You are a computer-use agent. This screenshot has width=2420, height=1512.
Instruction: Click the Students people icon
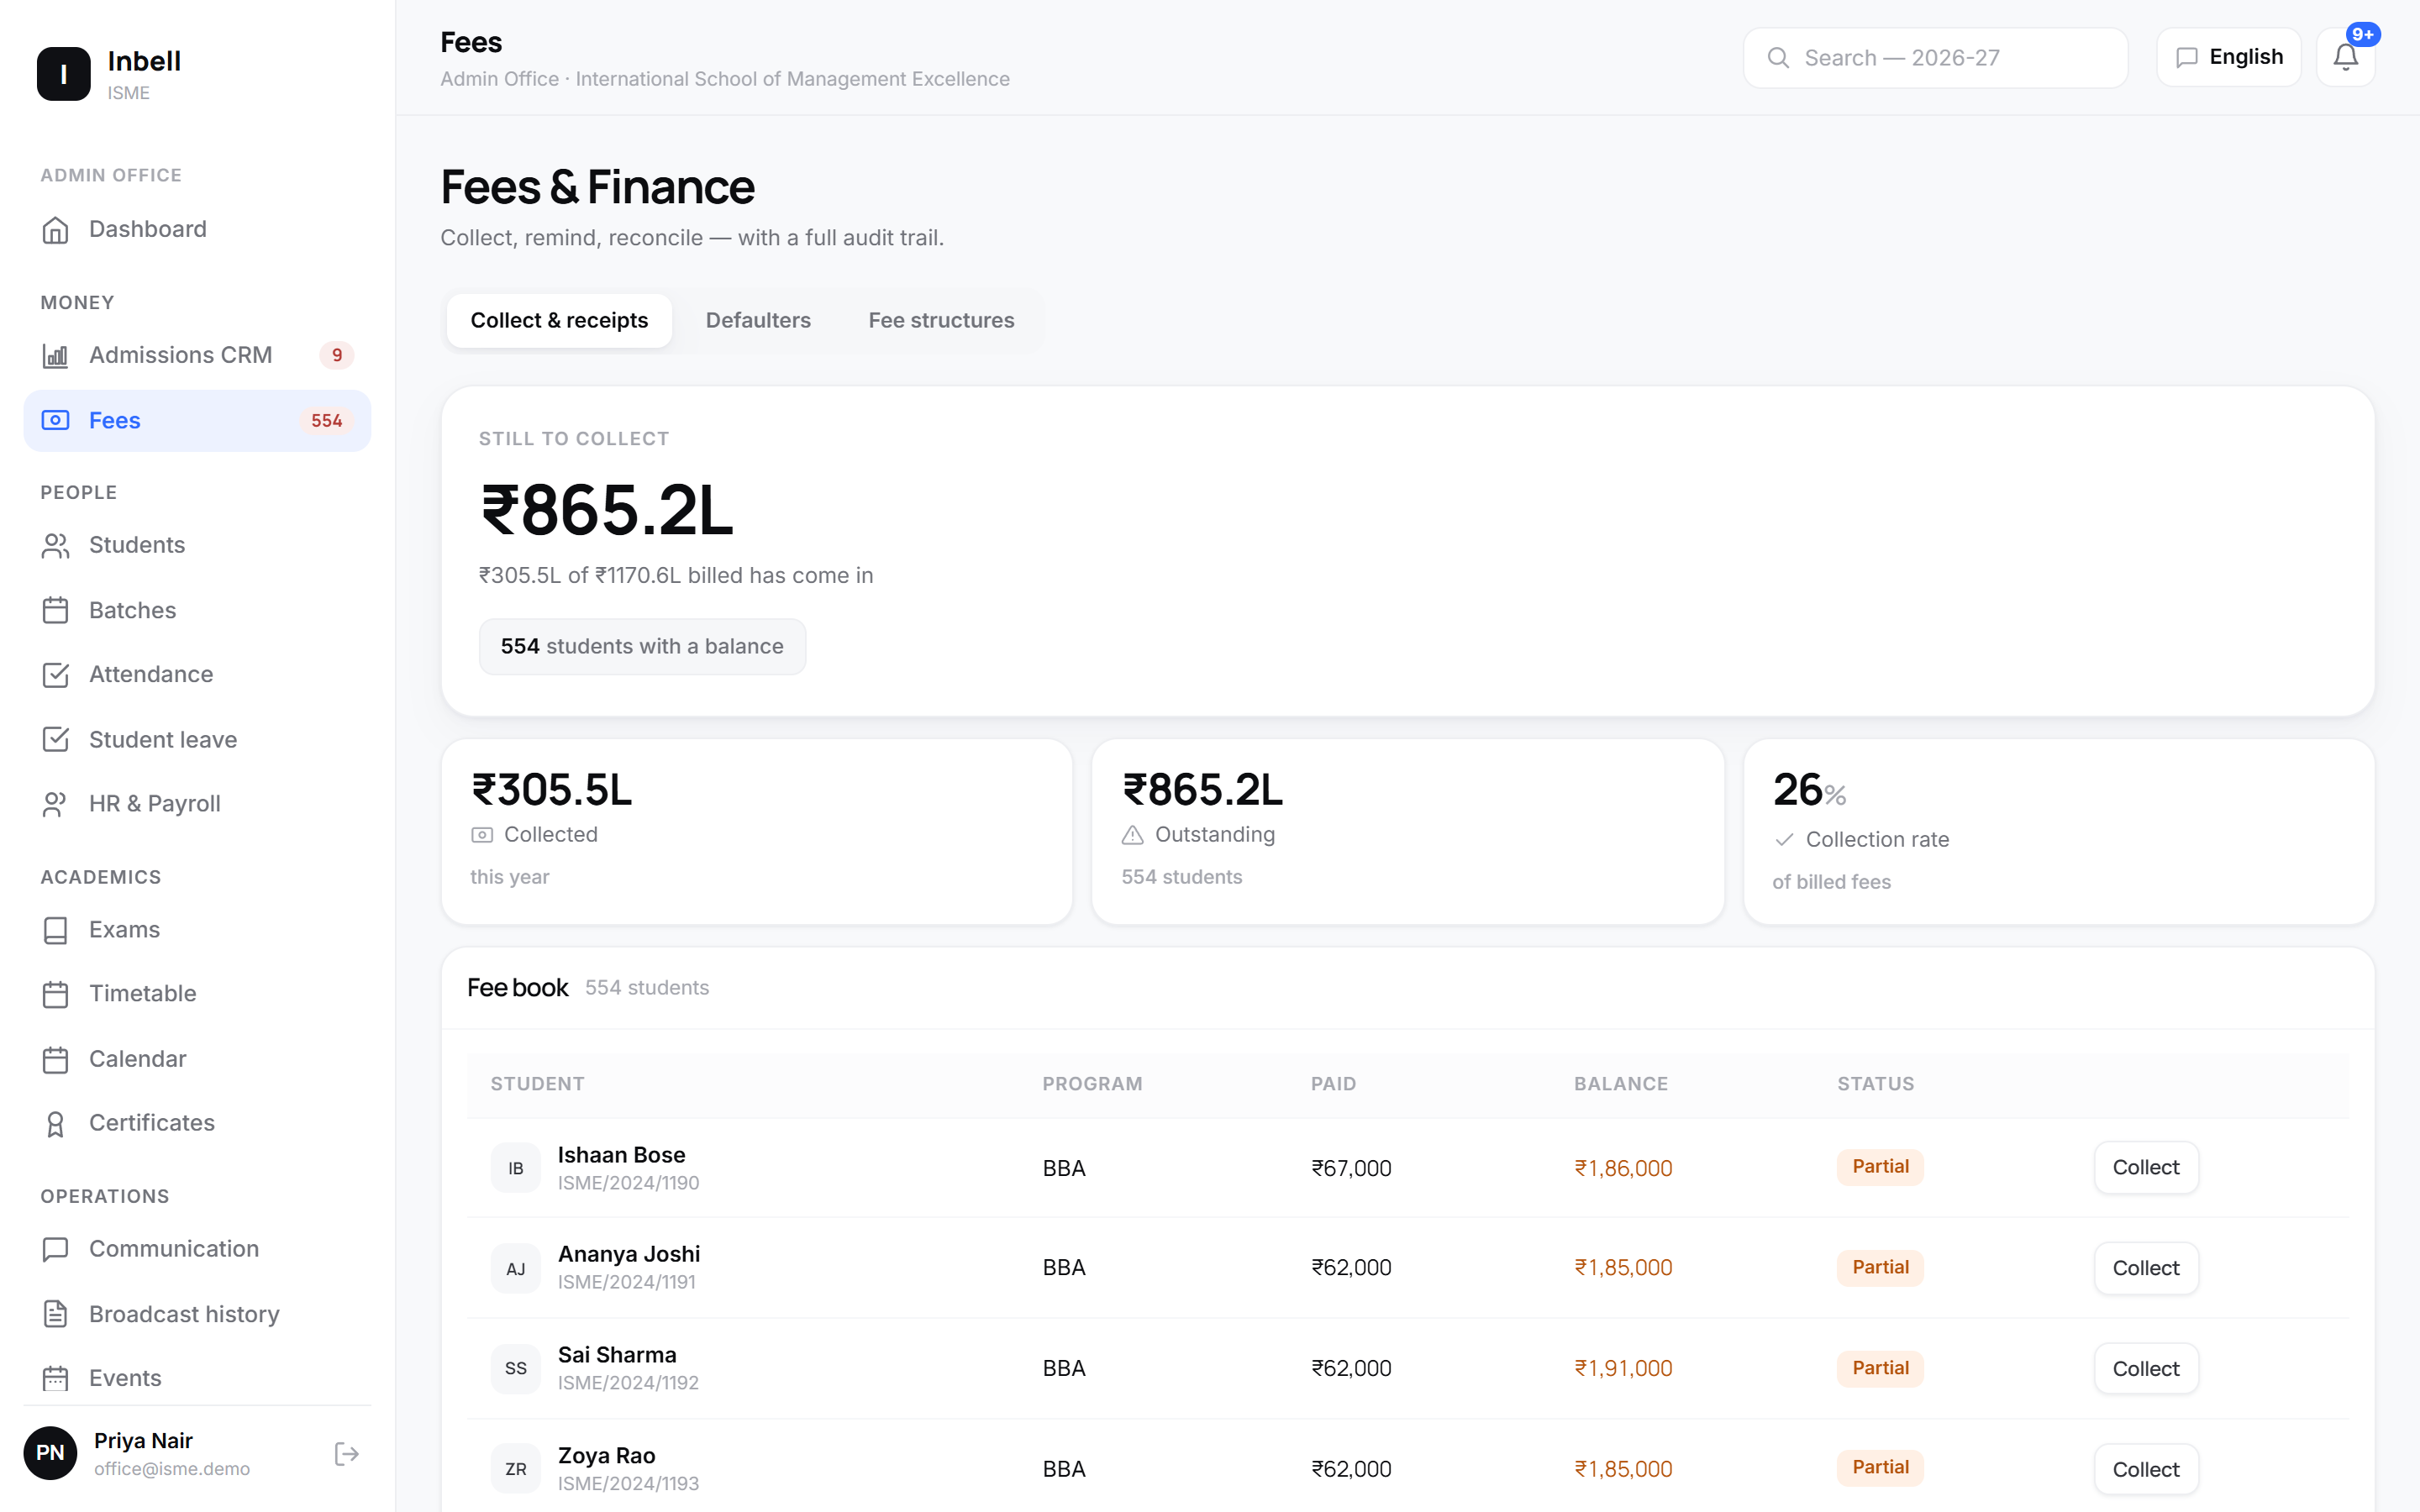pyautogui.click(x=55, y=545)
